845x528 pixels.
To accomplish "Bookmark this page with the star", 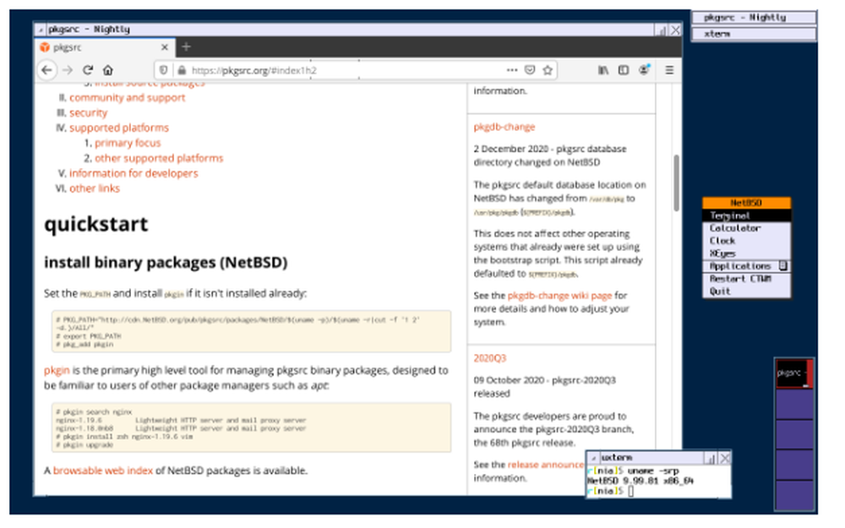I will (548, 70).
